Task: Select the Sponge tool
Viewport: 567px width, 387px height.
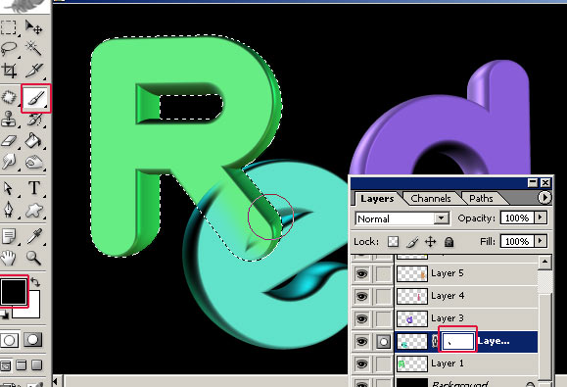Action: click(33, 162)
